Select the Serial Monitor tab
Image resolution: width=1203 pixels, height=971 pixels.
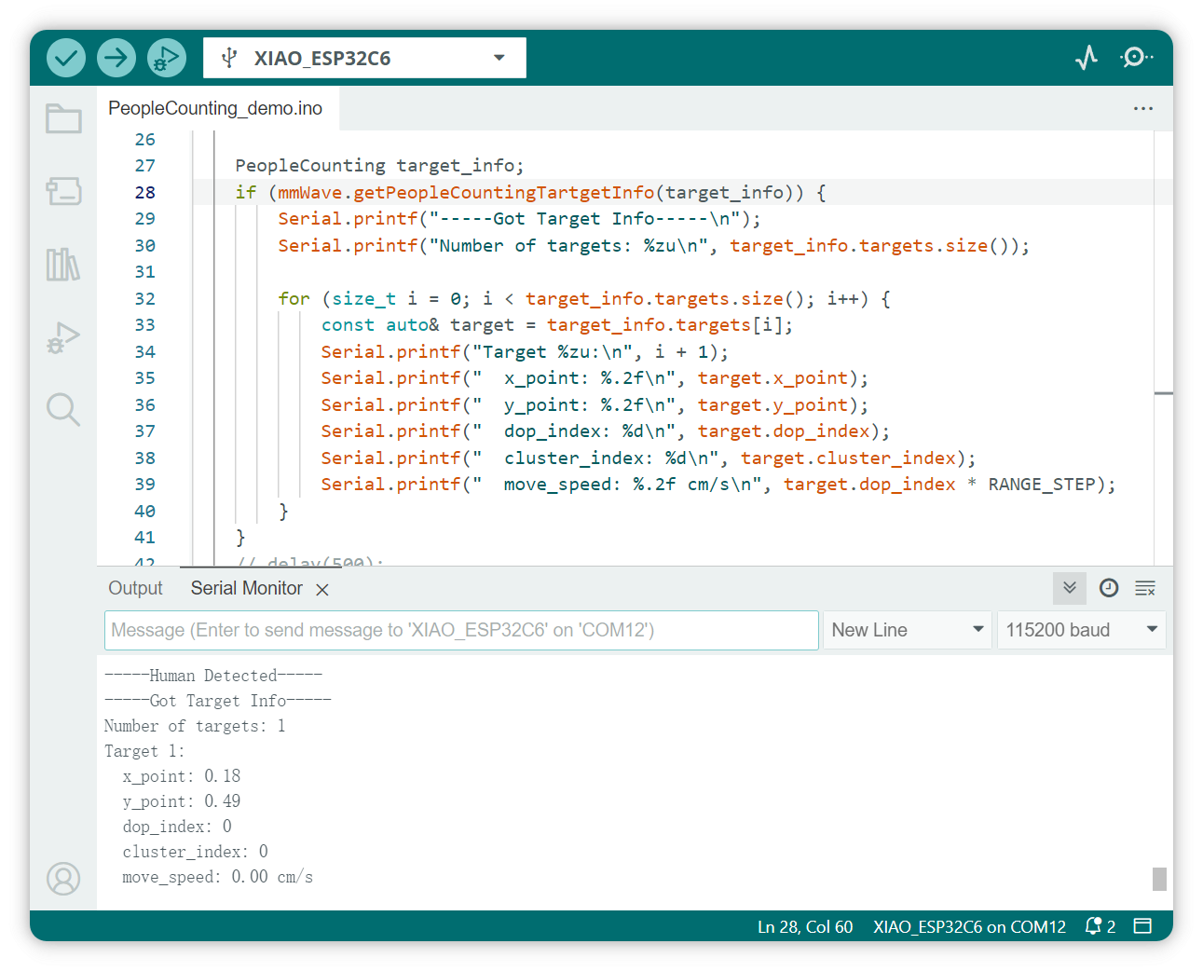(x=247, y=588)
